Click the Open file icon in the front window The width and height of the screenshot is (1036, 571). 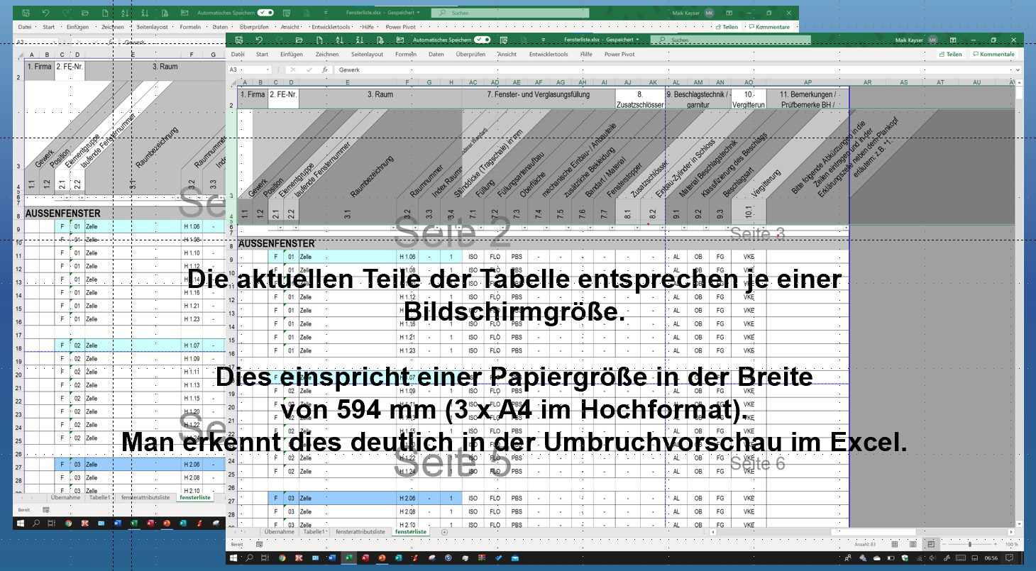(x=298, y=40)
